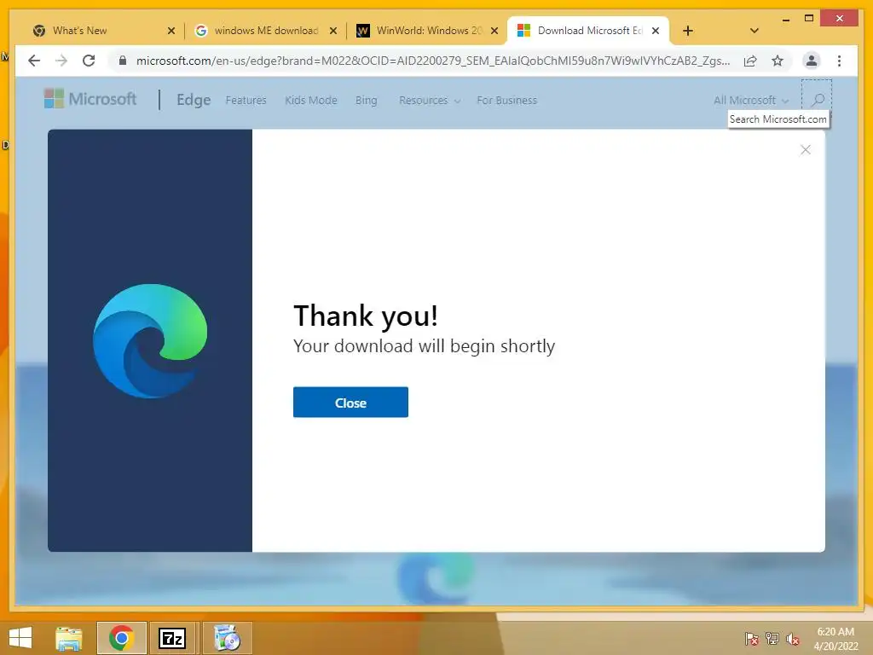Close the What's New tab
The image size is (873, 655).
[171, 31]
